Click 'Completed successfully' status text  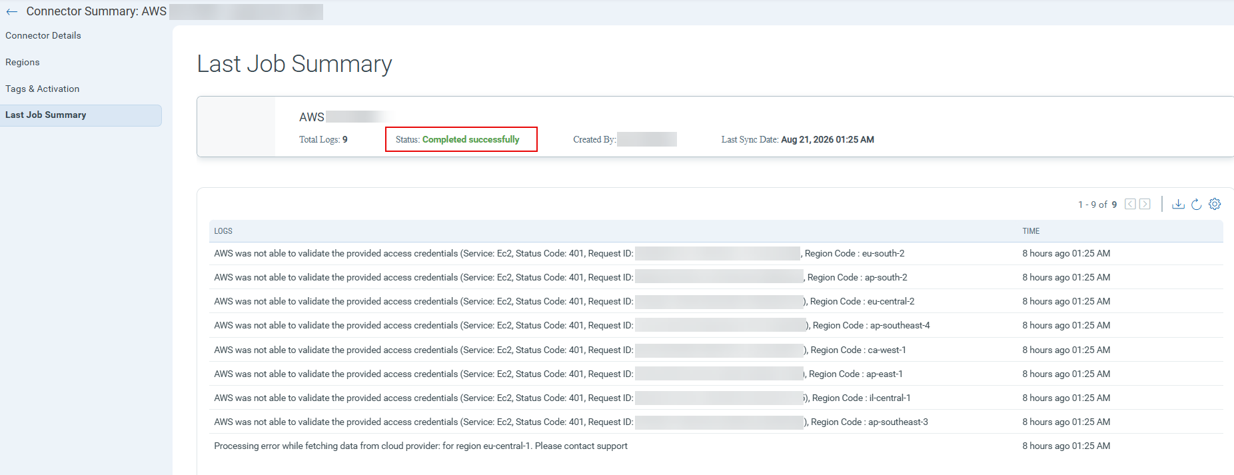coord(470,139)
